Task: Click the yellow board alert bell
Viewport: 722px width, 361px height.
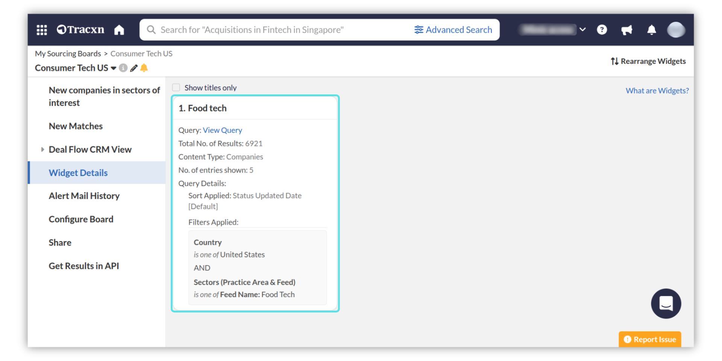Action: [144, 68]
